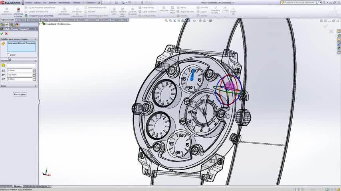Screen dimensions: 341x191
Task: Click Instant3D tool
Action: [x=233, y=11]
